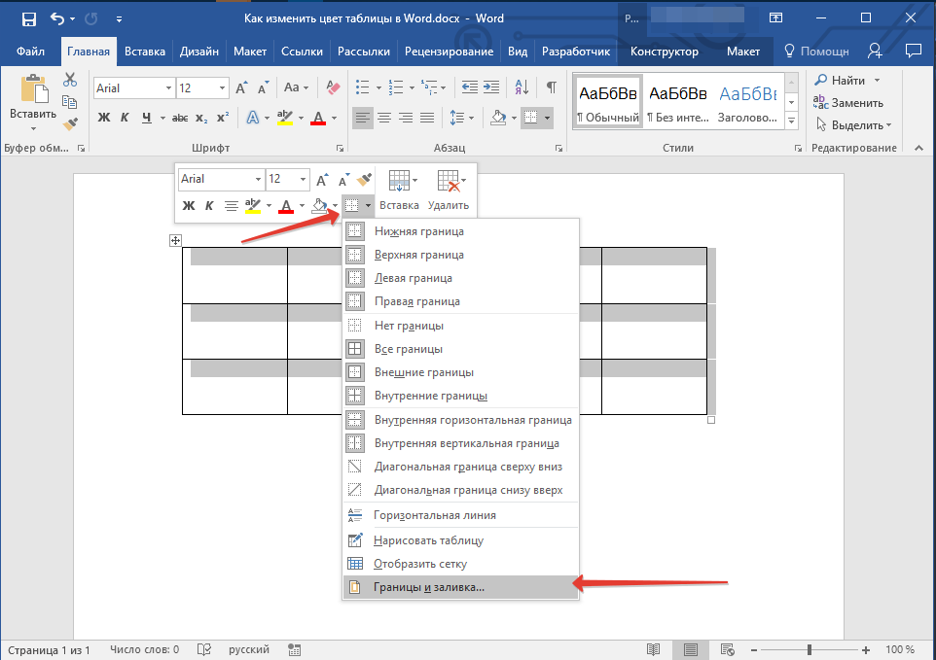
Task: Select the Clear Formatting eraser icon
Action: [333, 87]
